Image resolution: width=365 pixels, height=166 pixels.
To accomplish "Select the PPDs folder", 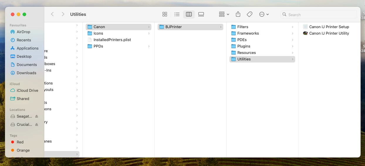I will click(119, 46).
